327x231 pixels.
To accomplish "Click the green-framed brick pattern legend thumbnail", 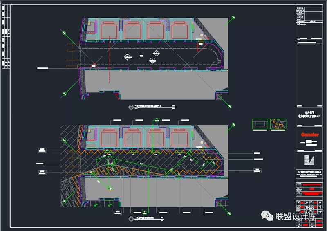I will (259, 125).
